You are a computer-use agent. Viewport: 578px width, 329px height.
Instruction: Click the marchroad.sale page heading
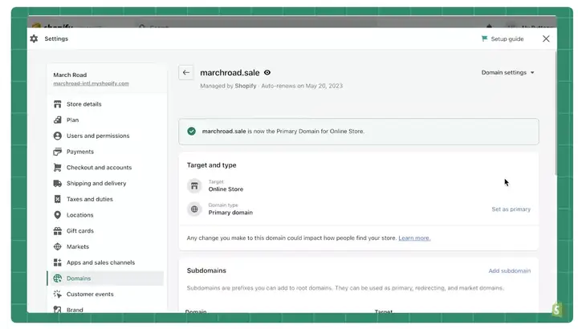pos(230,72)
